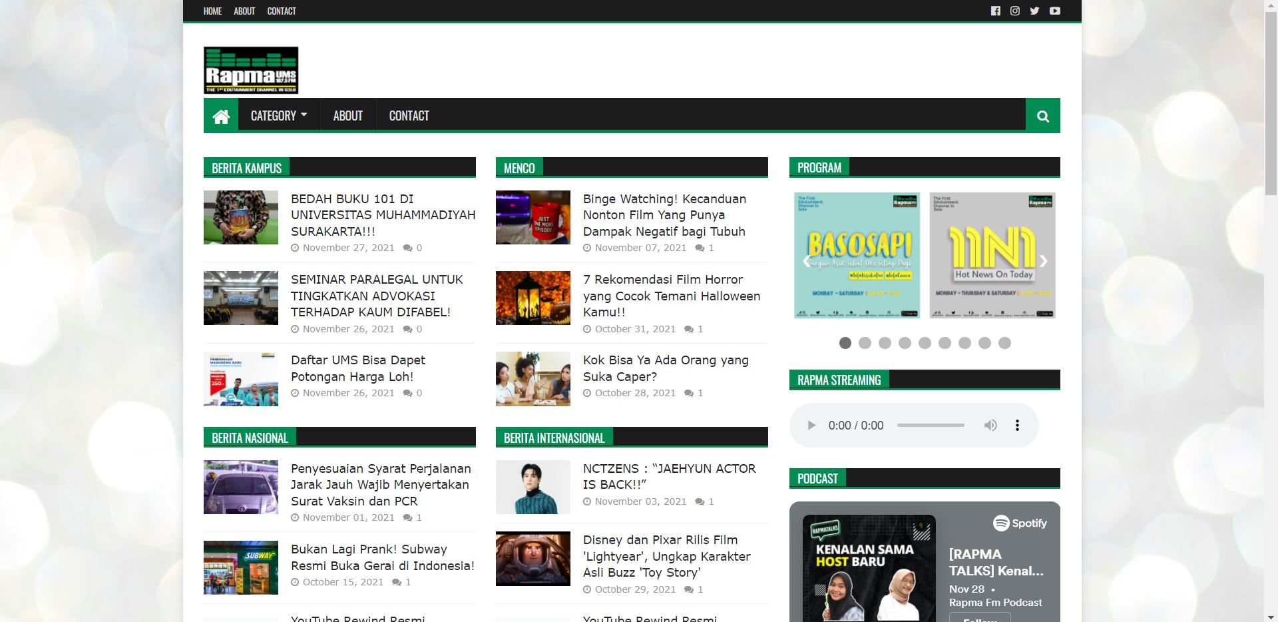Click the red mug Binge Watching thumbnail
Viewport: 1278px width, 622px height.
533,218
